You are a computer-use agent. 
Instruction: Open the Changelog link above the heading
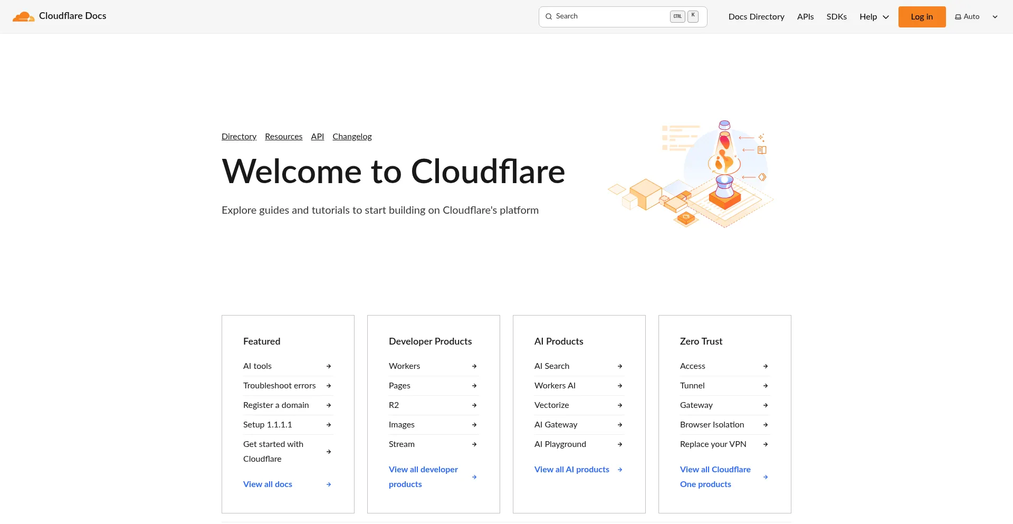point(352,137)
